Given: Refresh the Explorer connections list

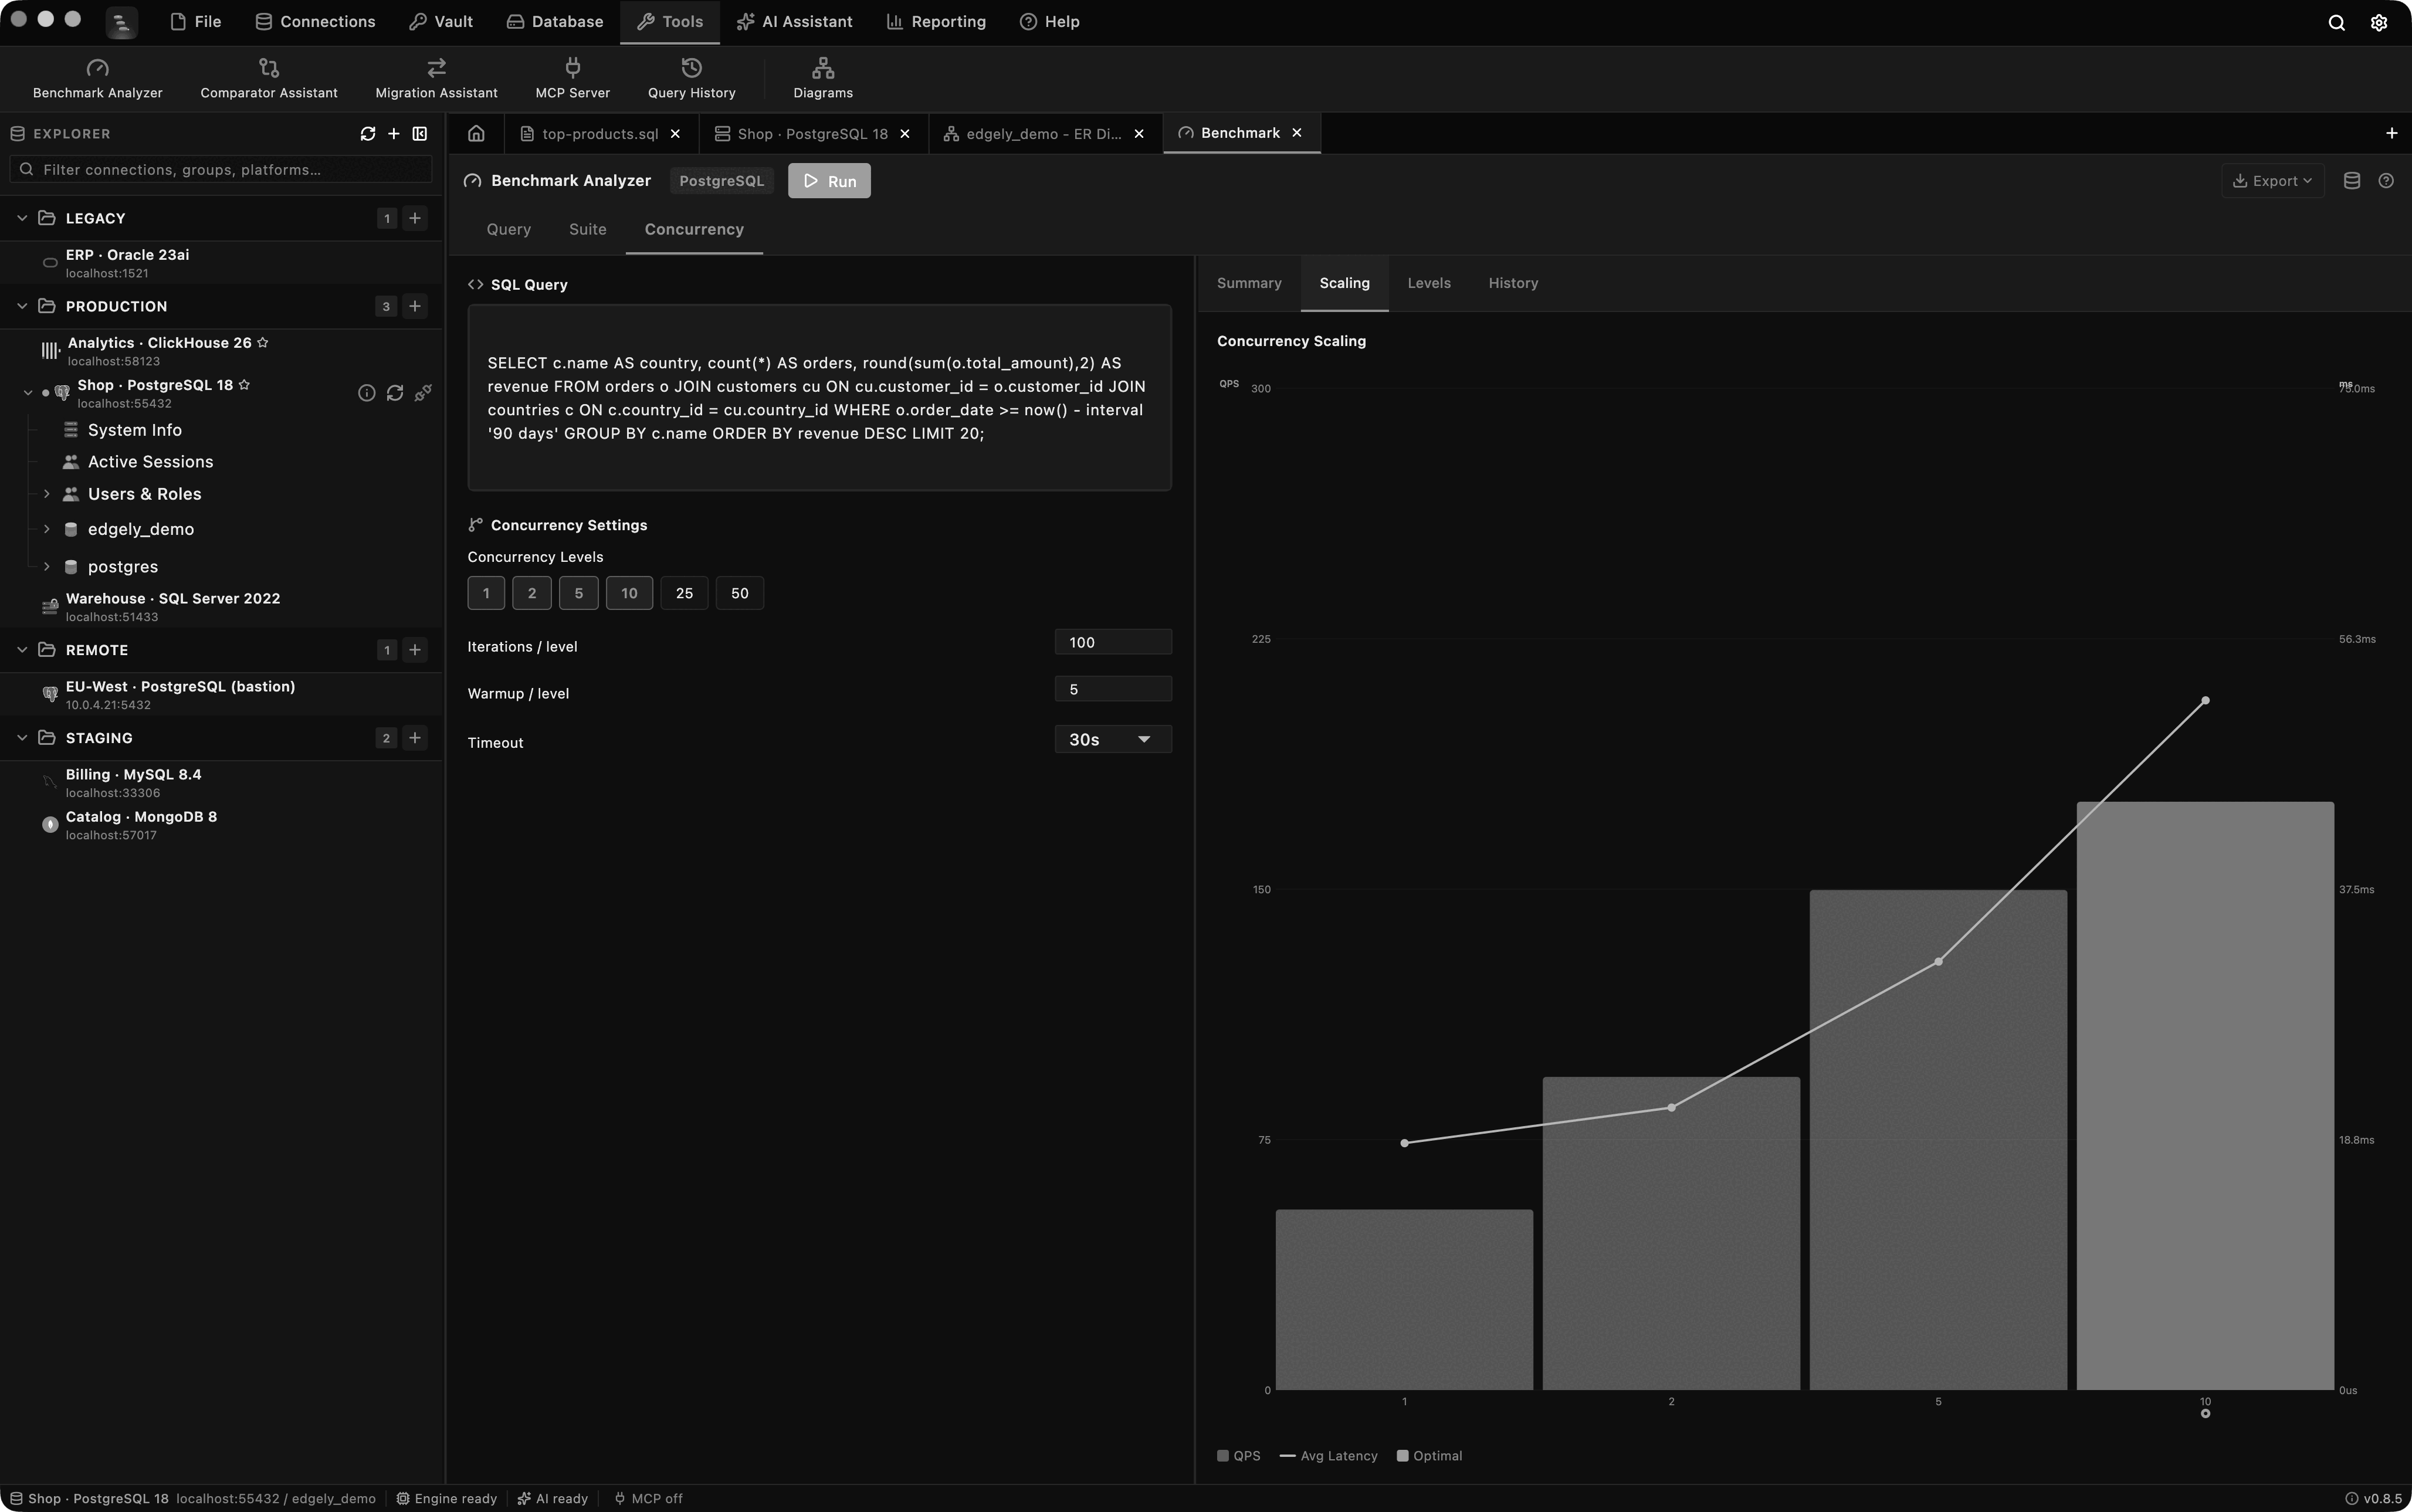Looking at the screenshot, I should (368, 134).
